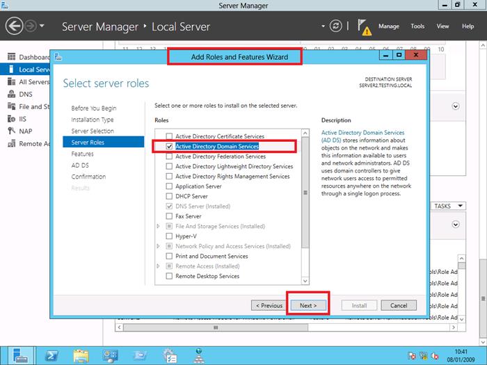The height and width of the screenshot is (365, 487).
Task: Open notifications flag with warning icon
Action: (x=365, y=27)
